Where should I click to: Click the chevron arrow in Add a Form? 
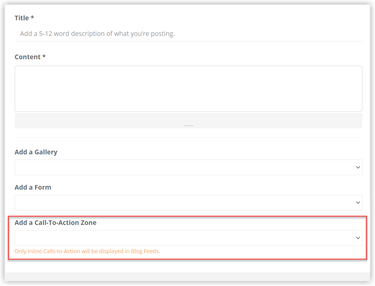click(358, 203)
